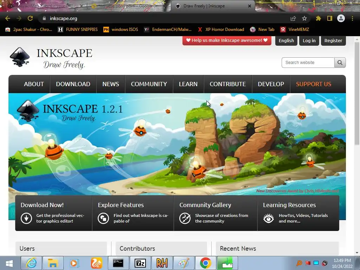Click the Inkscape 1.2.1 banner image

(x=177, y=144)
